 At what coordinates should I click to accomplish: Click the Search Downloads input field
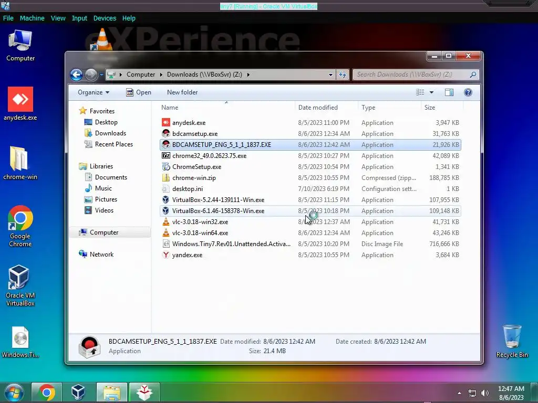(412, 75)
